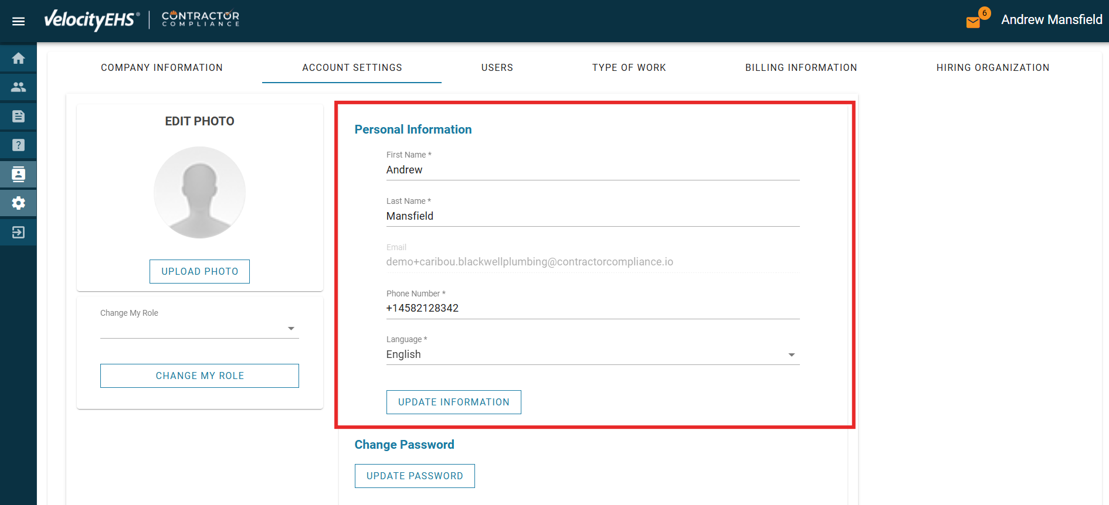Open the help question mark icon
The image size is (1109, 505).
tap(18, 145)
